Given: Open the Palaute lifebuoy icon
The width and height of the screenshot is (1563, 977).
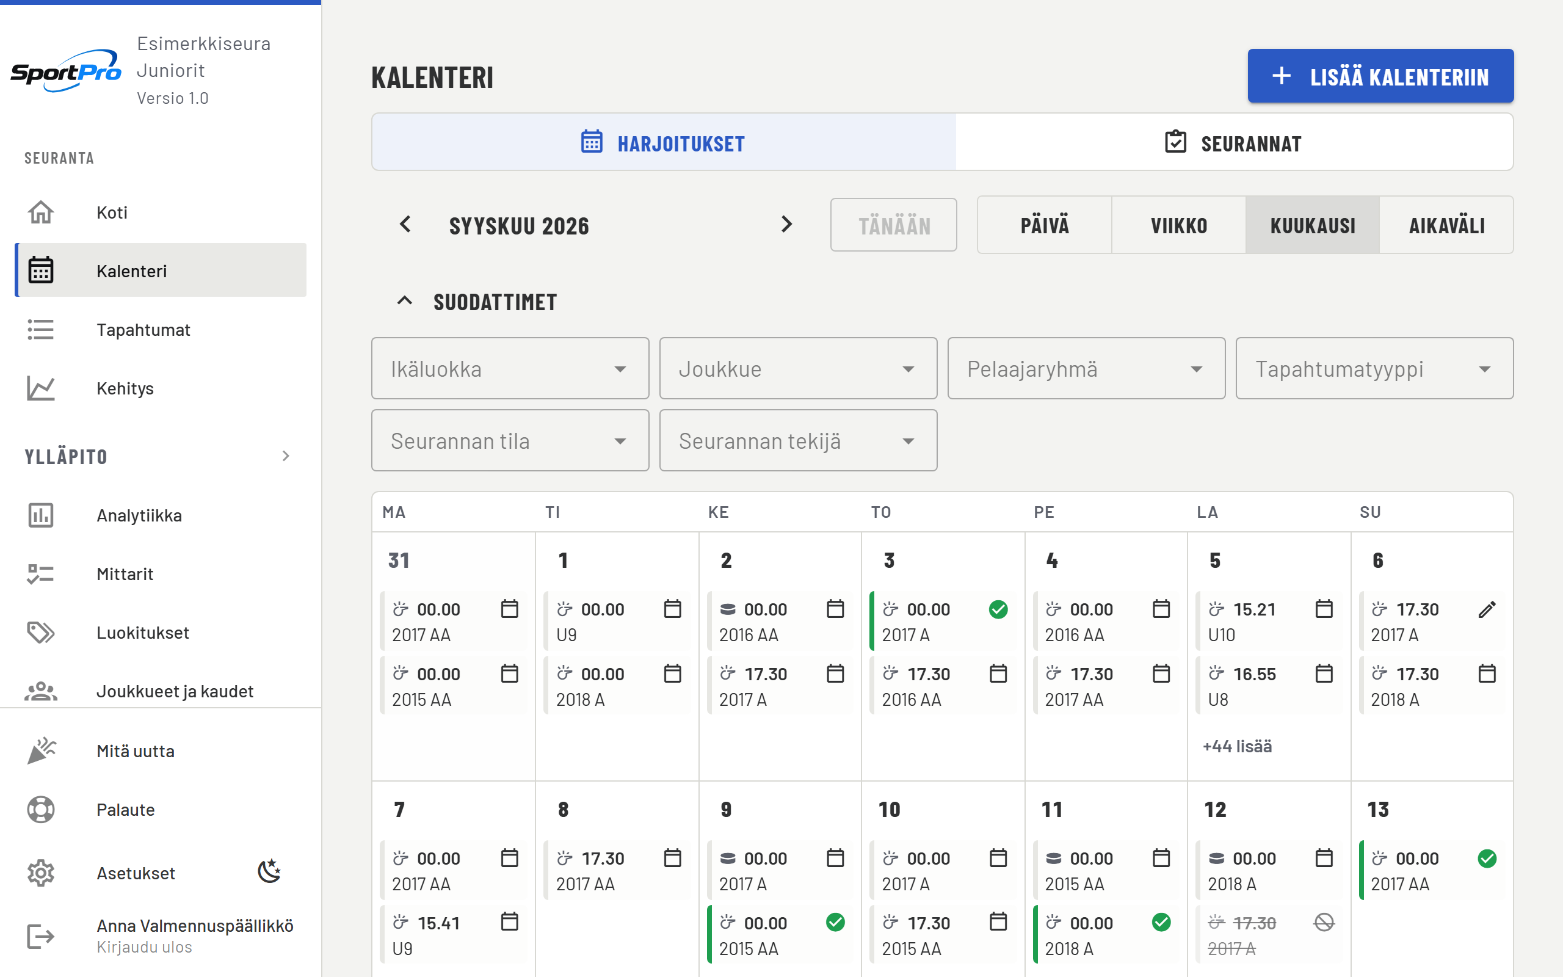Looking at the screenshot, I should (41, 810).
